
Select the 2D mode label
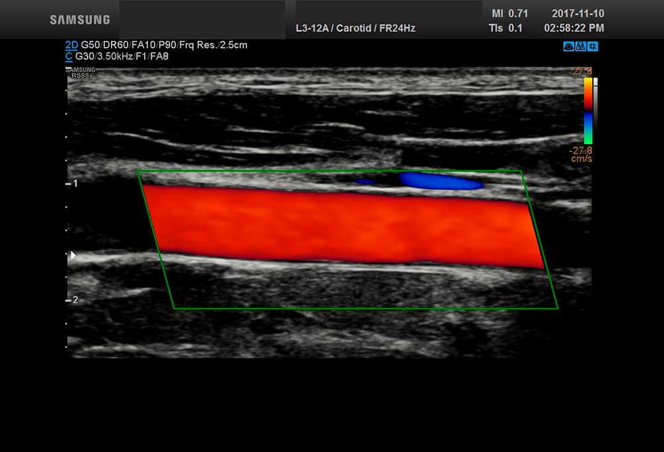click(x=71, y=45)
